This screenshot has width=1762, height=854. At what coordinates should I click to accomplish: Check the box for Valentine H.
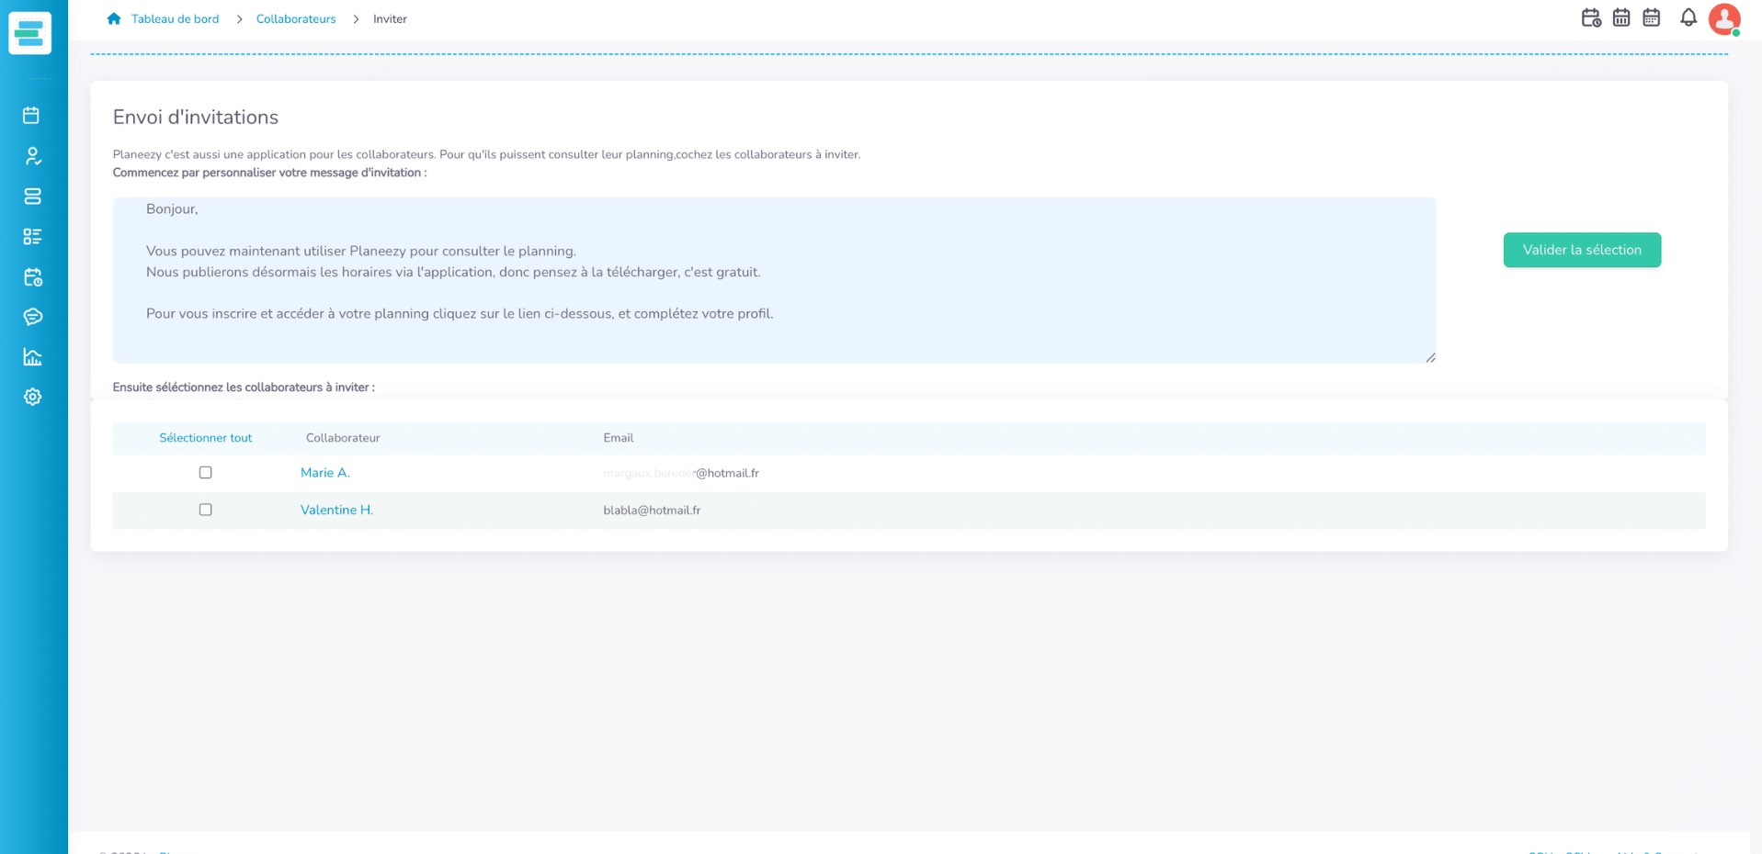tap(206, 510)
